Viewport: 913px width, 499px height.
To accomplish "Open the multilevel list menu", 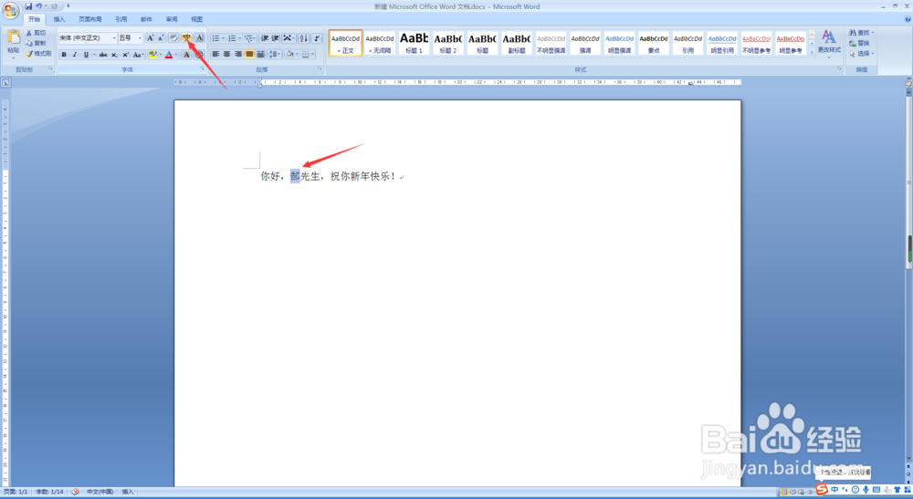I will [x=249, y=37].
